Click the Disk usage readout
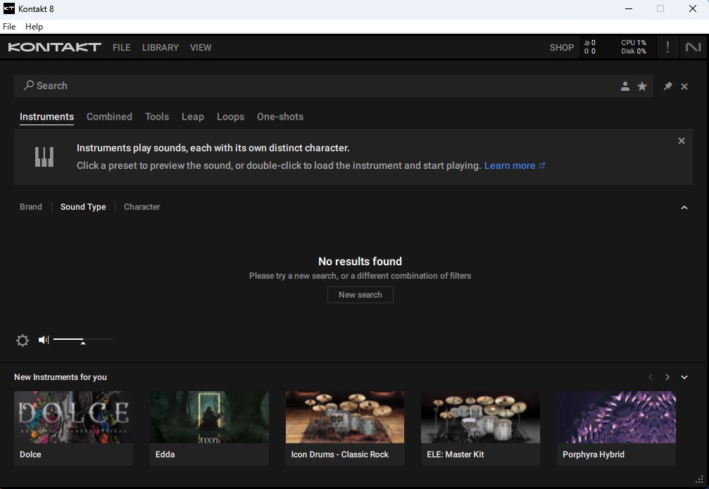The image size is (709, 489). coord(634,51)
